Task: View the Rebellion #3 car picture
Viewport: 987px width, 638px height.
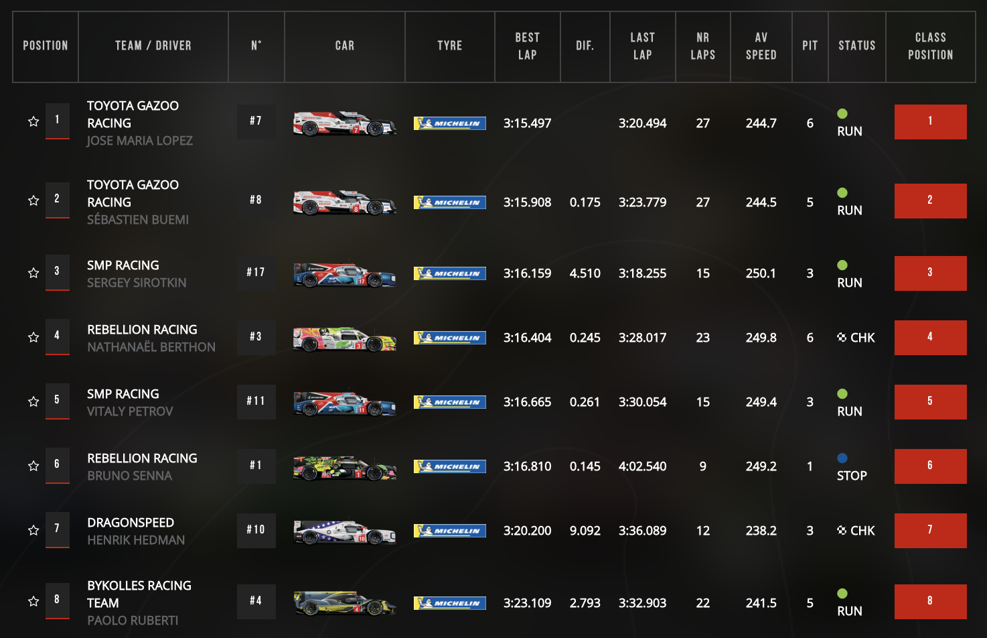Action: coord(345,338)
